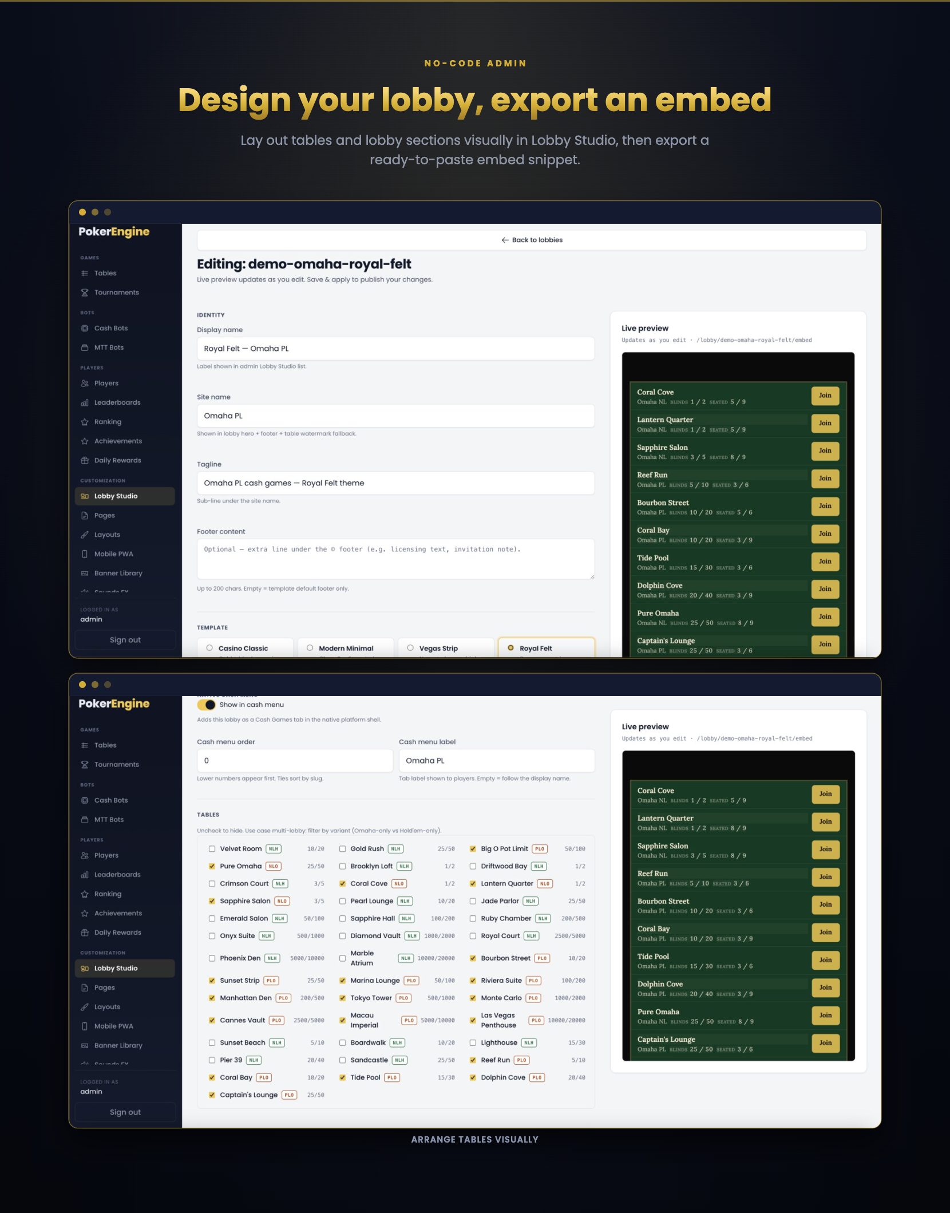Check the Velvet Room table checkbox
The height and width of the screenshot is (1213, 950).
pos(212,849)
